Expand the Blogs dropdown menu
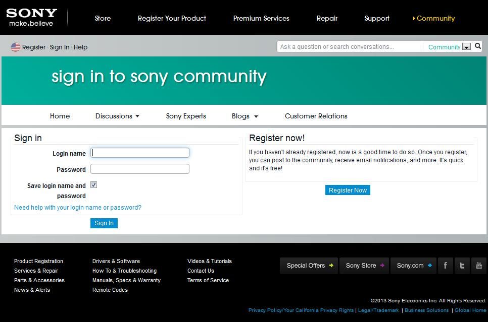488x322 pixels. pos(244,116)
